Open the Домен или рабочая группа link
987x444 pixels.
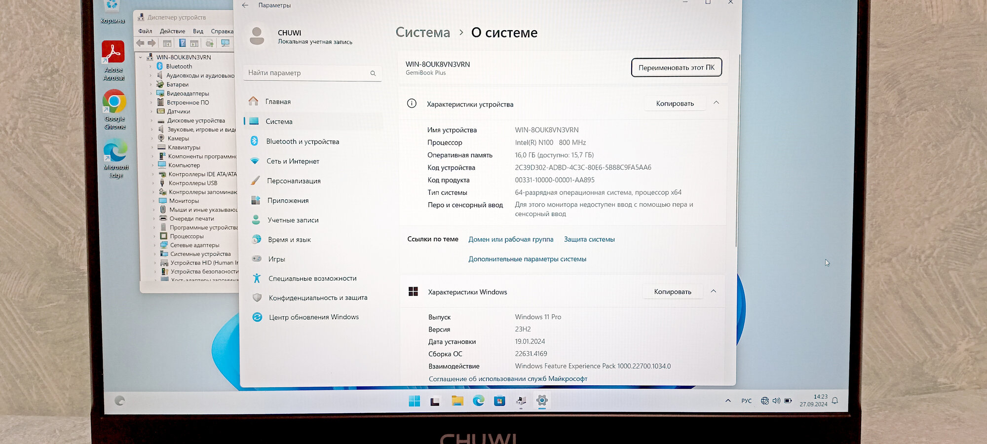[x=511, y=239]
